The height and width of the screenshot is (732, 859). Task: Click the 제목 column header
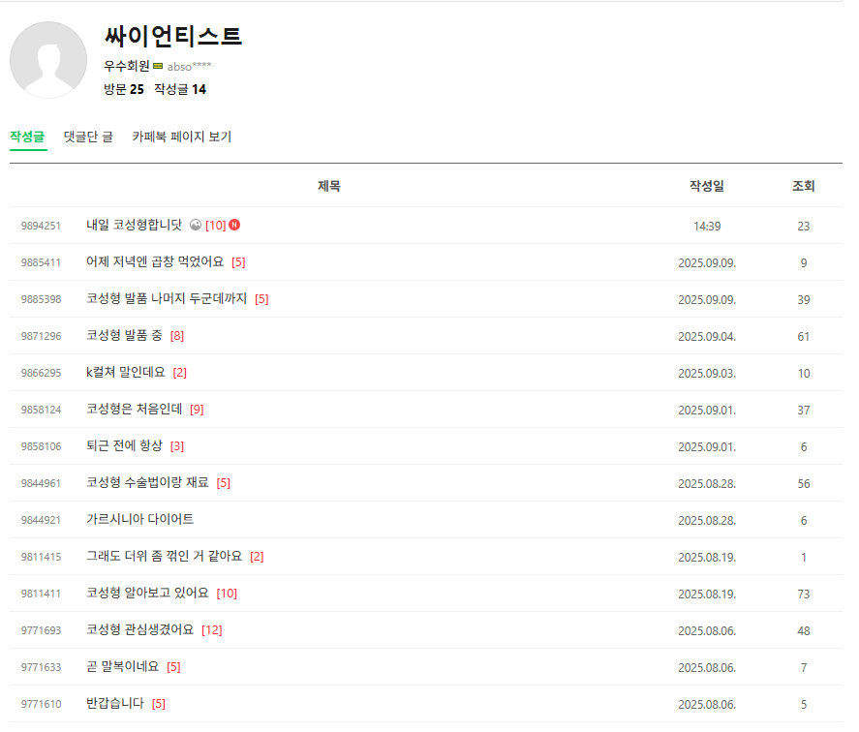click(x=328, y=186)
